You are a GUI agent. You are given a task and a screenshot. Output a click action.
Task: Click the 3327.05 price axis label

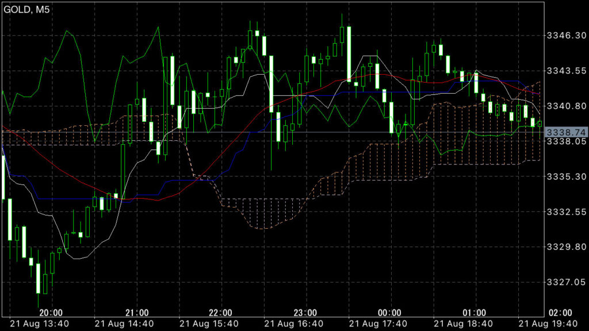tap(565, 282)
